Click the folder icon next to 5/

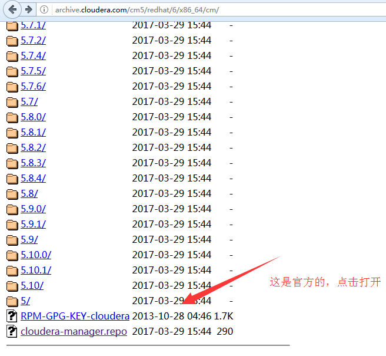click(12, 301)
